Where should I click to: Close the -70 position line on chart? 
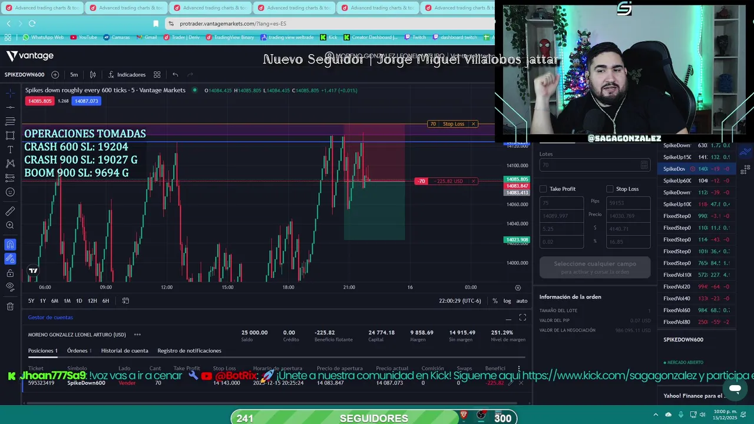click(x=473, y=181)
